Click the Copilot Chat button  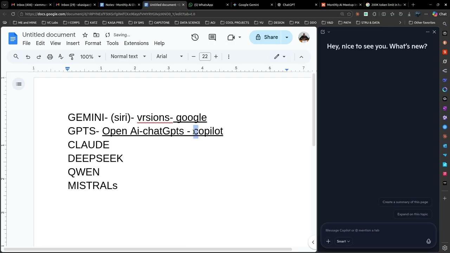click(439, 14)
